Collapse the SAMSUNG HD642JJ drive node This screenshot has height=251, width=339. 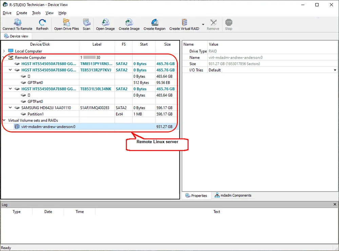(x=10, y=108)
